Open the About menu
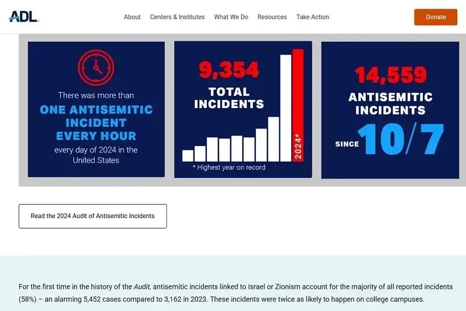 click(x=132, y=17)
